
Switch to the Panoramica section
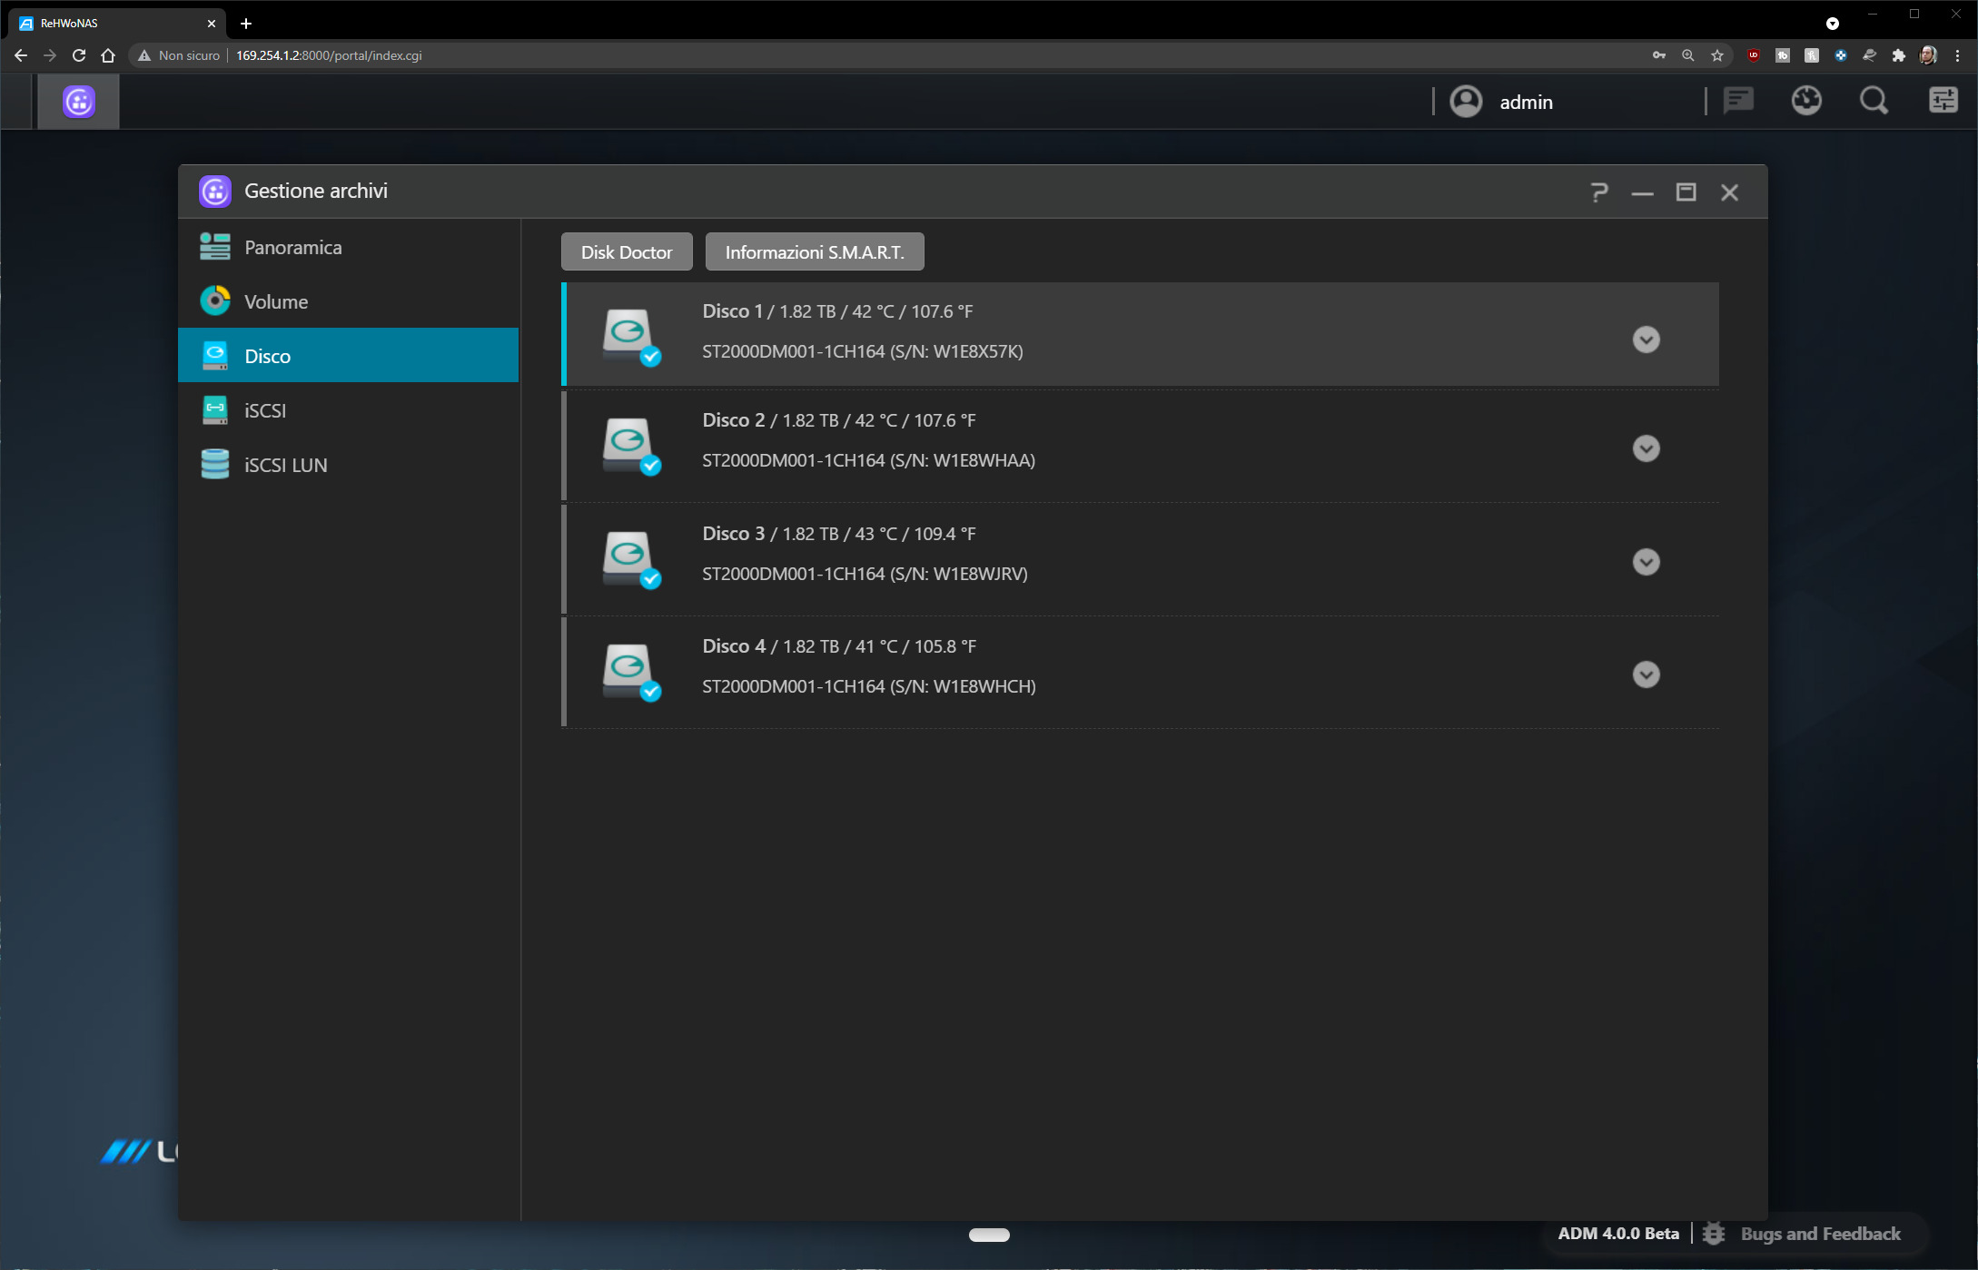click(292, 247)
